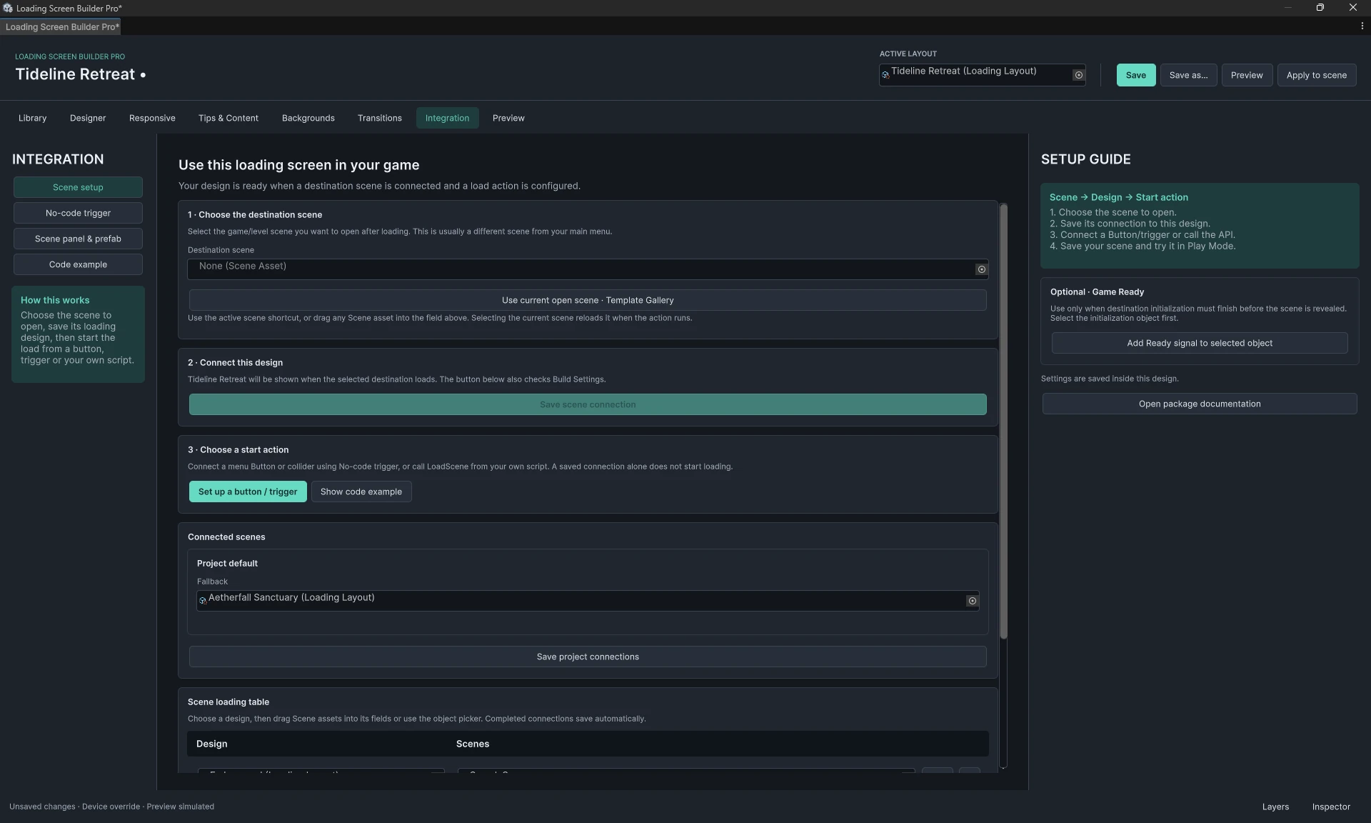Viewport: 1371px width, 823px height.
Task: Click Show code example
Action: (361, 492)
